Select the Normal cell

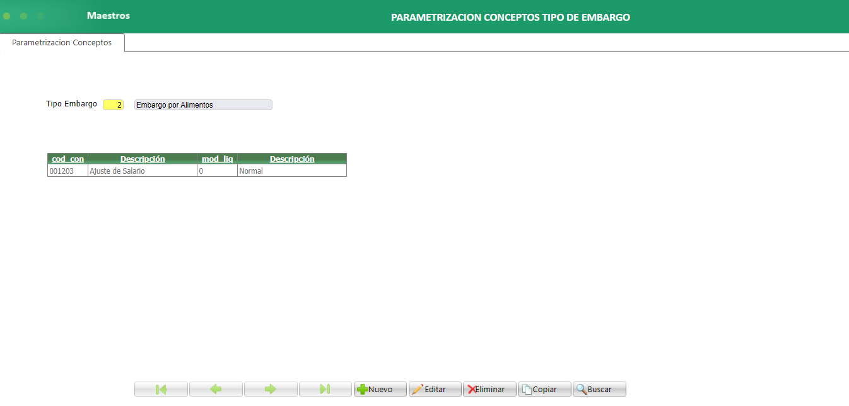[x=292, y=171]
